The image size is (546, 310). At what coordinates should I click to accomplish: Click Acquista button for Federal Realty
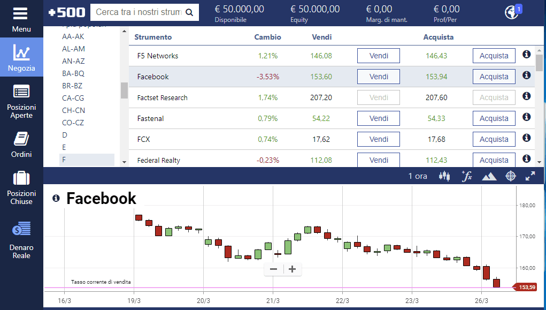tap(494, 160)
